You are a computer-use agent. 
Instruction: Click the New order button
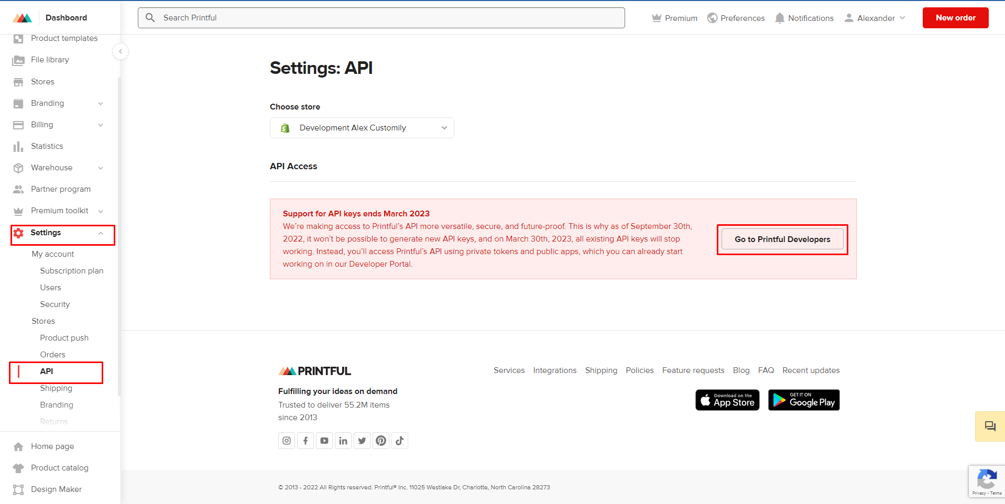click(x=955, y=17)
